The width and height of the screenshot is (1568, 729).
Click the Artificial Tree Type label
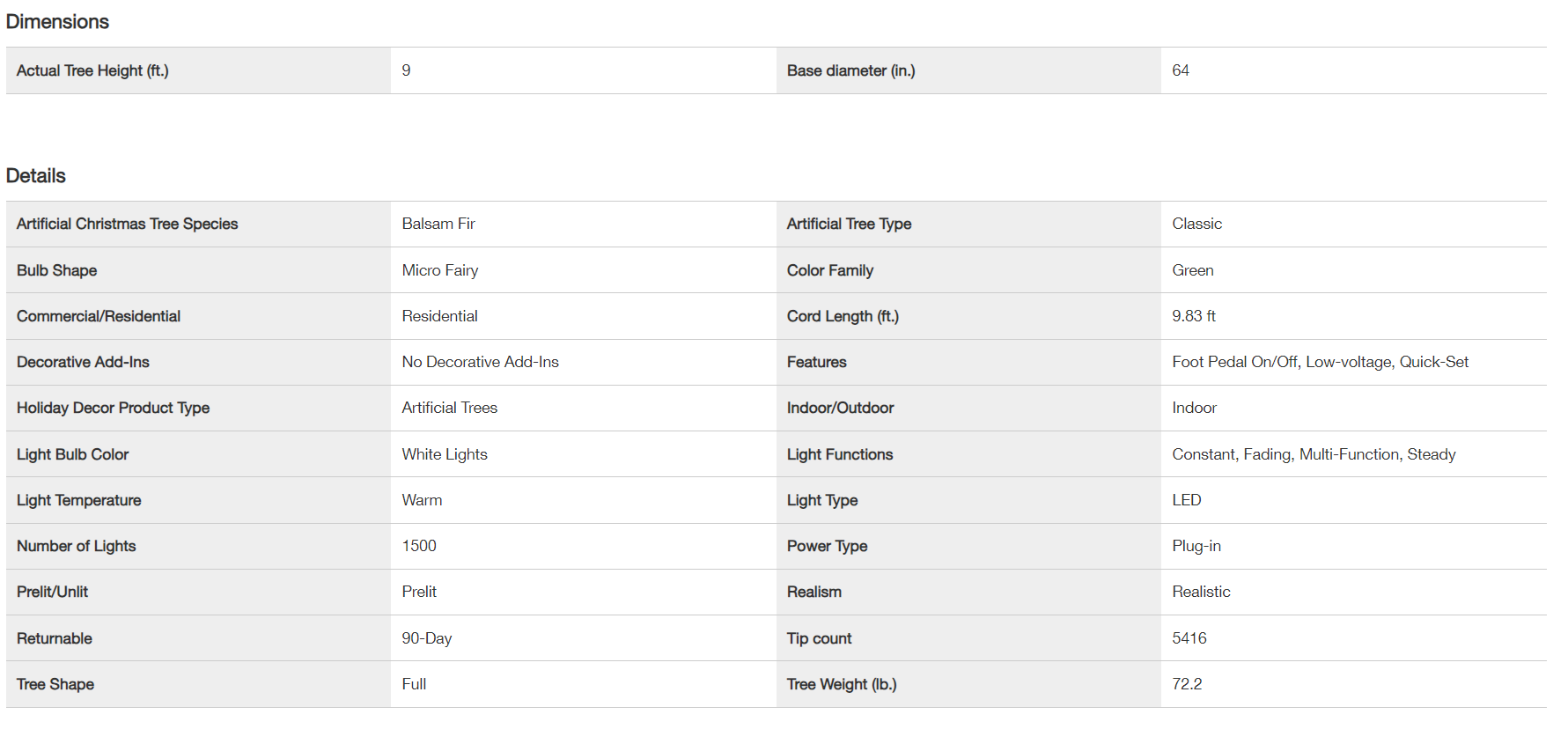point(849,224)
